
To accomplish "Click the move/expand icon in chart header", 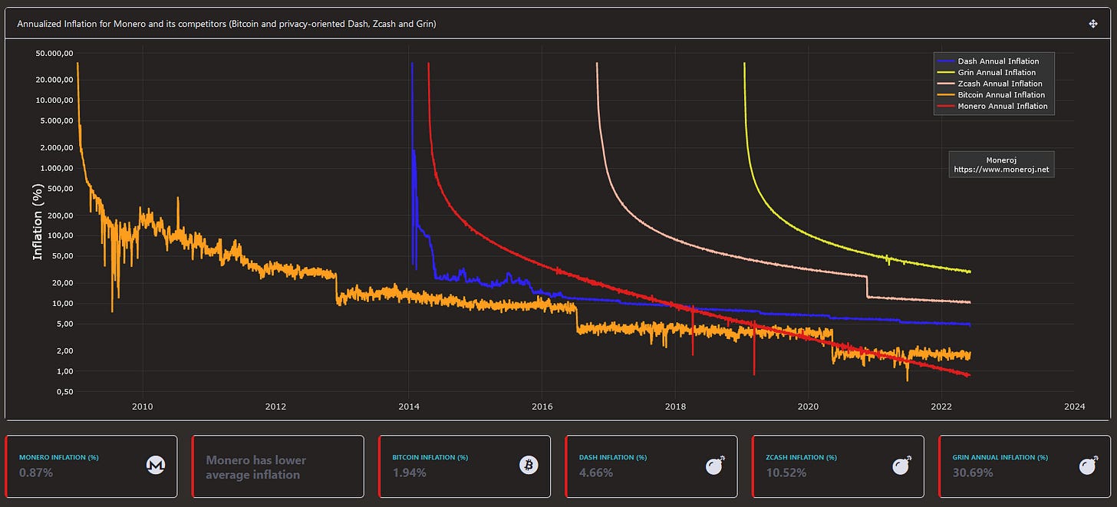I will (1093, 24).
